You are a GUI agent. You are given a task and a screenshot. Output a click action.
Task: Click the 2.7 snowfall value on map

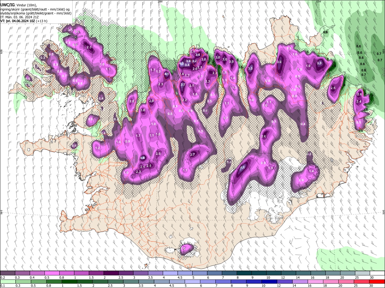(x=193, y=155)
